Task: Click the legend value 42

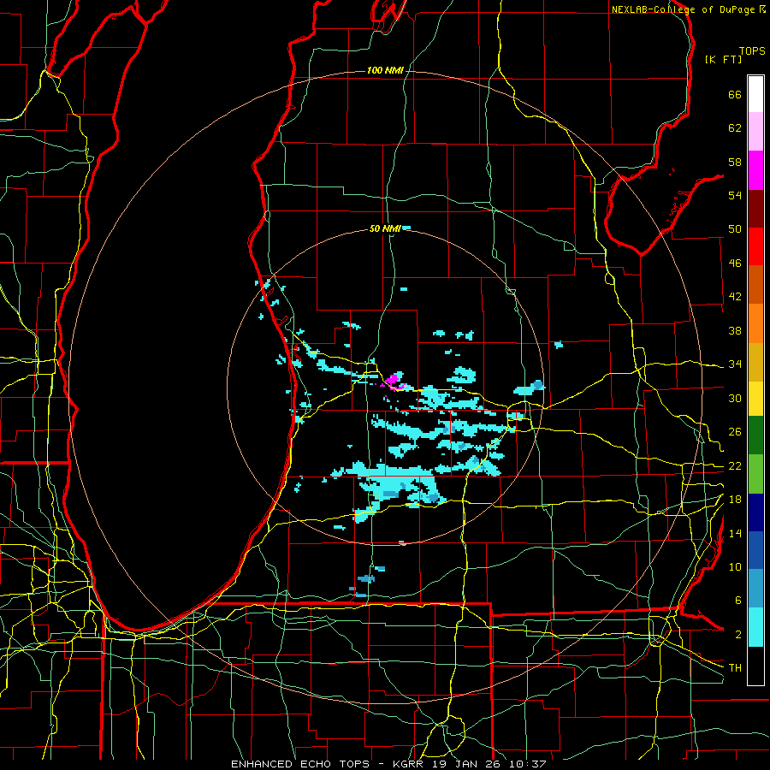Action: [735, 297]
